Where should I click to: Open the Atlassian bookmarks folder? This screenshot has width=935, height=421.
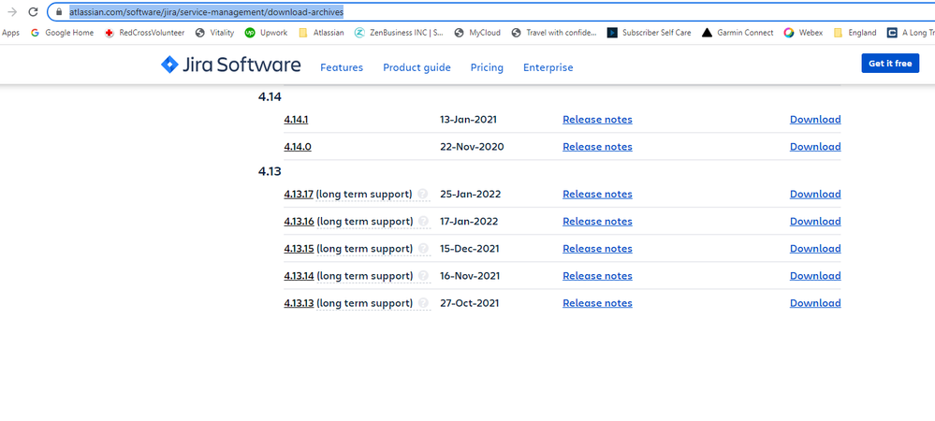click(x=321, y=33)
